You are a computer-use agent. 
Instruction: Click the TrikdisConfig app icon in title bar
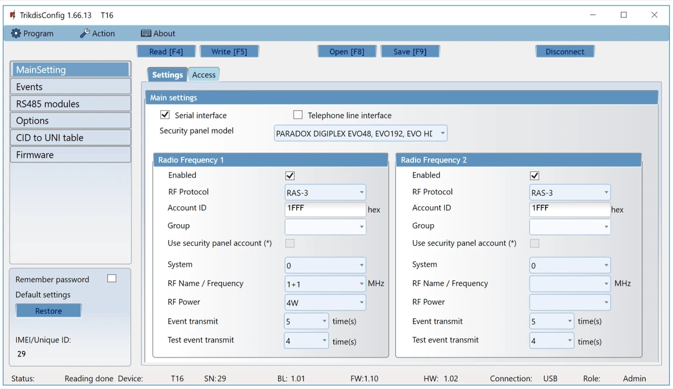[x=12, y=15]
